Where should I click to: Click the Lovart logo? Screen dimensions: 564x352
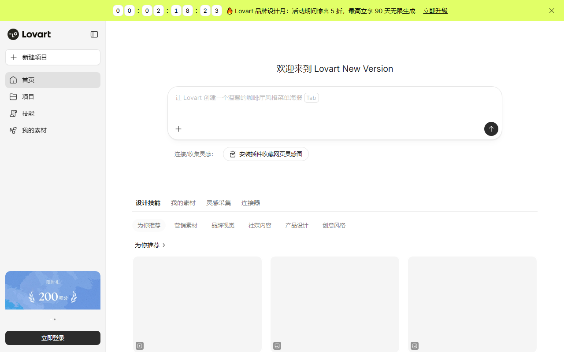[29, 34]
